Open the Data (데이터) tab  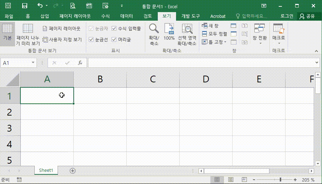127,16
